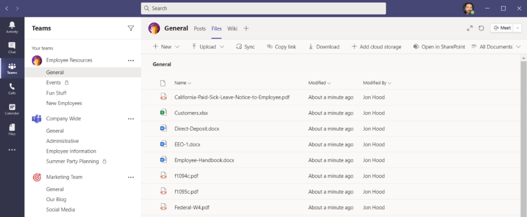Click the Employee Resources team name
This screenshot has height=217, width=527.
coord(69,60)
